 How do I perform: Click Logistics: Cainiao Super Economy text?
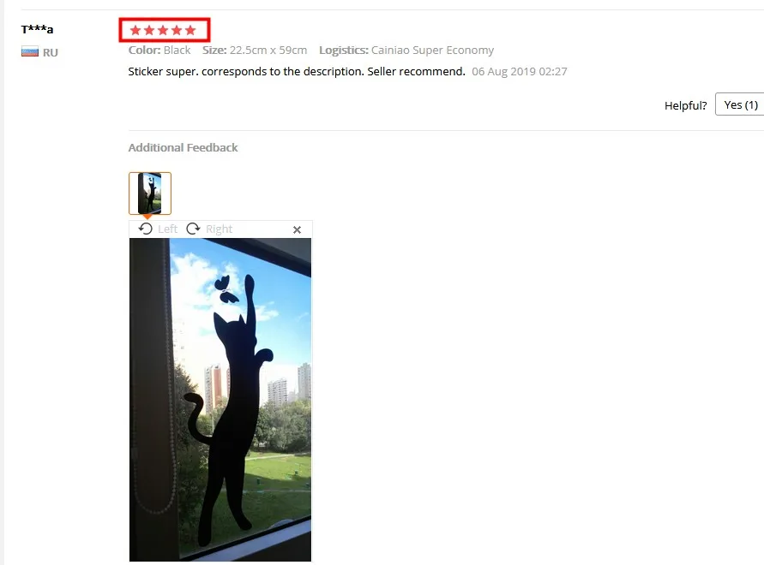click(x=406, y=51)
